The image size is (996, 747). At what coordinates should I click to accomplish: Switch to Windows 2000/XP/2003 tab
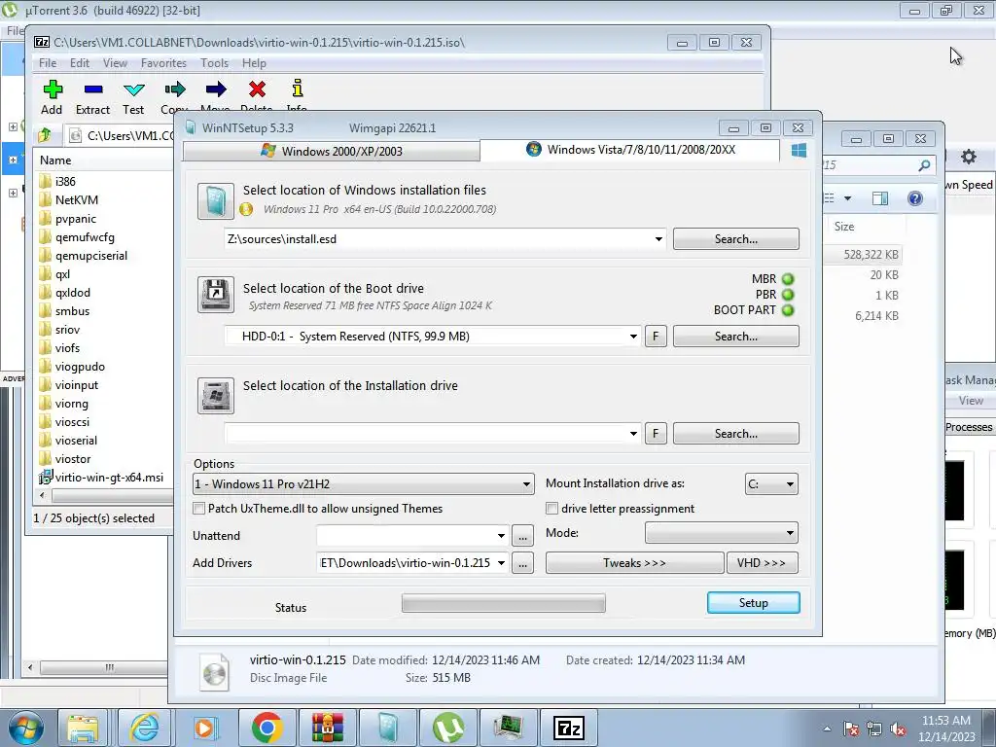332,151
